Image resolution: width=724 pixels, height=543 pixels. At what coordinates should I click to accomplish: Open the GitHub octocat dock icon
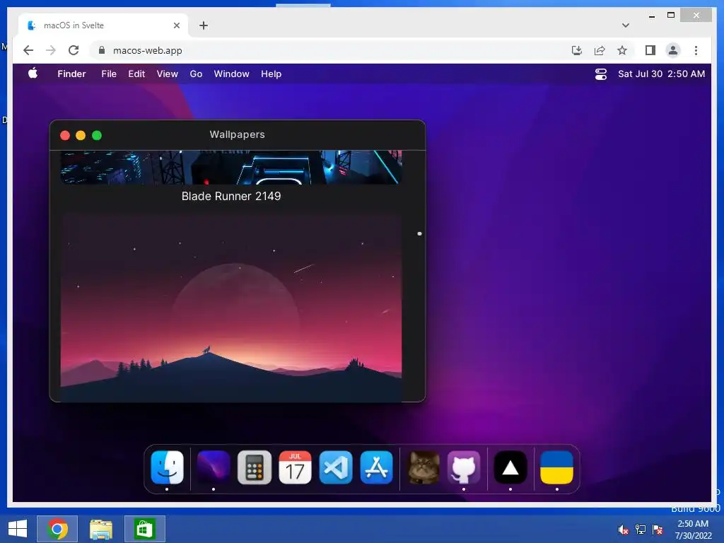click(464, 467)
